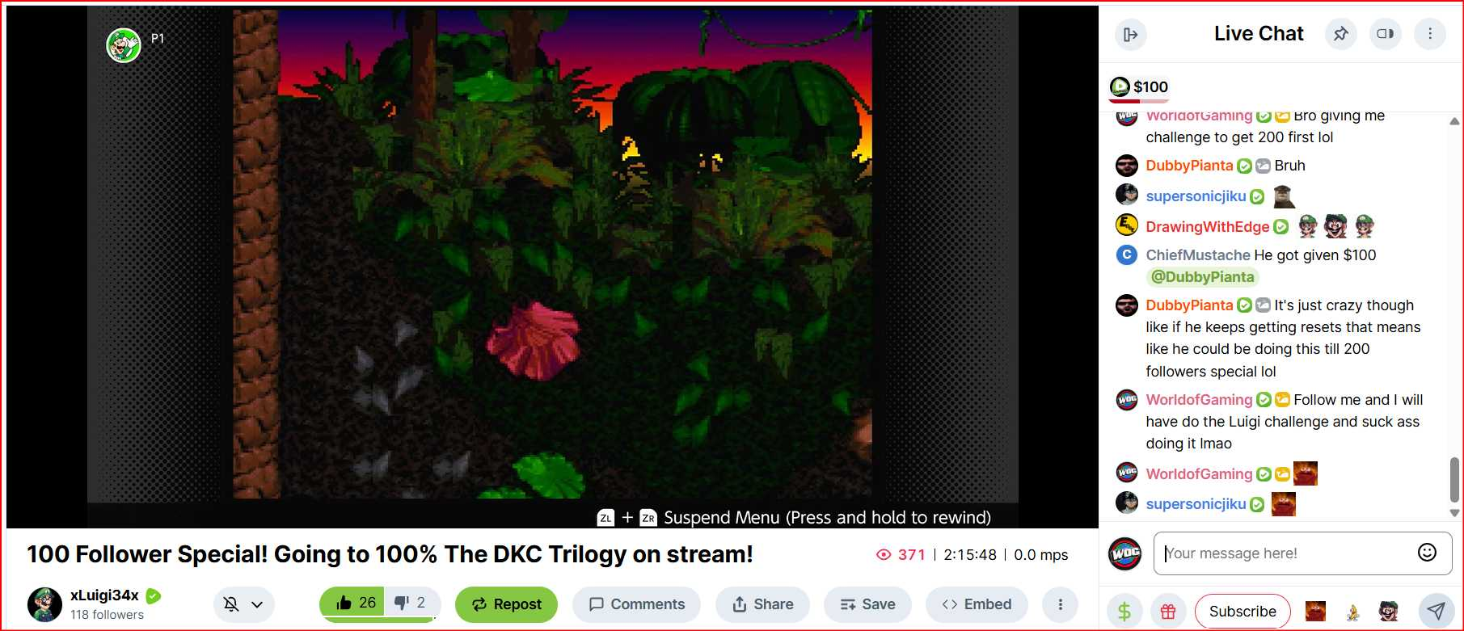Subscribe to the channel
The width and height of the screenshot is (1464, 631).
tap(1243, 612)
